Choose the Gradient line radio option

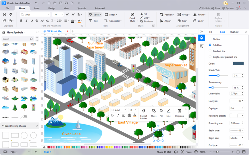(x=210, y=51)
